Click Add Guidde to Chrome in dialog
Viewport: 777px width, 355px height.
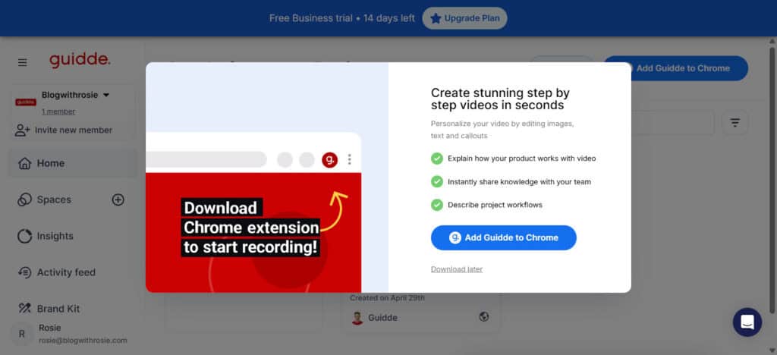504,237
